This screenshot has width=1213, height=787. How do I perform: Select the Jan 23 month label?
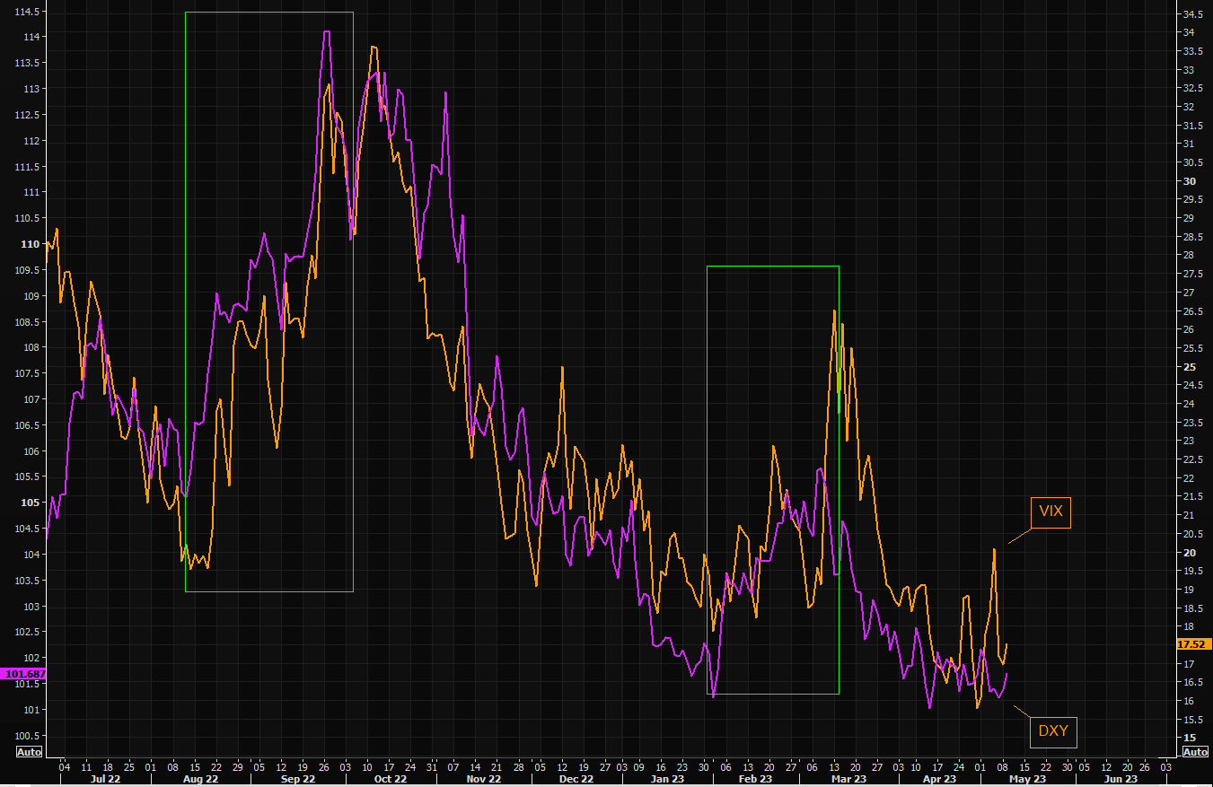pos(667,779)
